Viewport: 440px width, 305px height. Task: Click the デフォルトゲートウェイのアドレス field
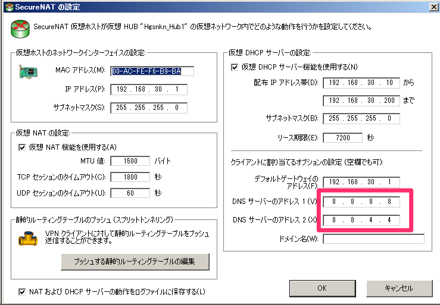coord(361,182)
